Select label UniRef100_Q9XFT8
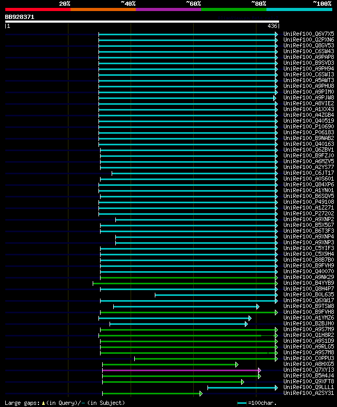This screenshot has height=407, width=337. click(x=309, y=382)
